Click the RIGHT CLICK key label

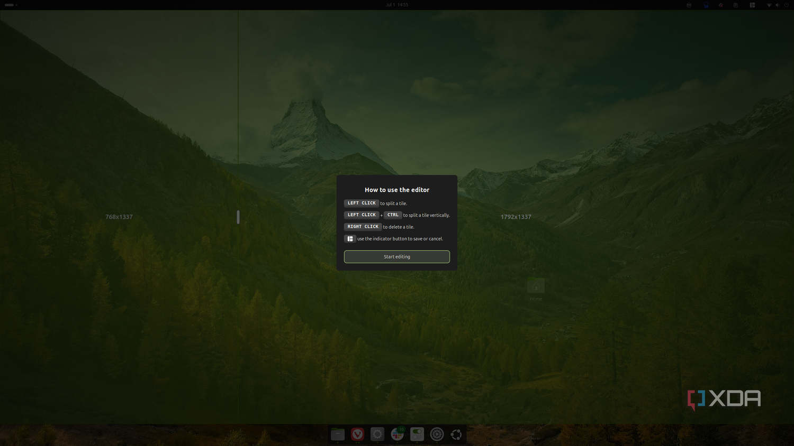[363, 227]
